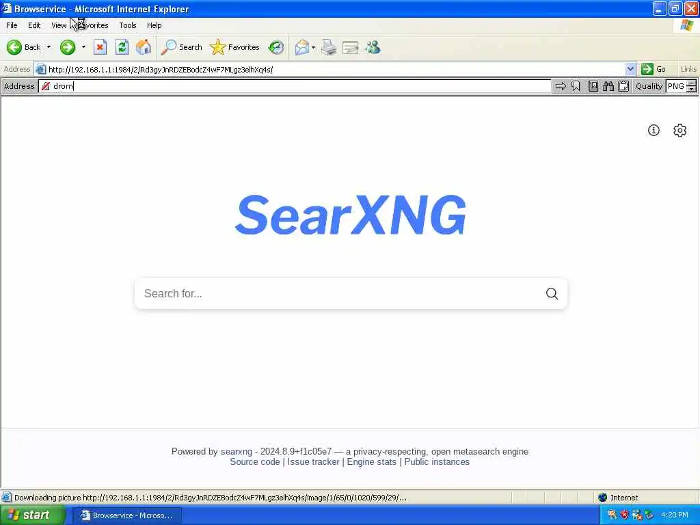This screenshot has width=700, height=525.
Task: Click the Edit page toolbar icon
Action: [351, 47]
